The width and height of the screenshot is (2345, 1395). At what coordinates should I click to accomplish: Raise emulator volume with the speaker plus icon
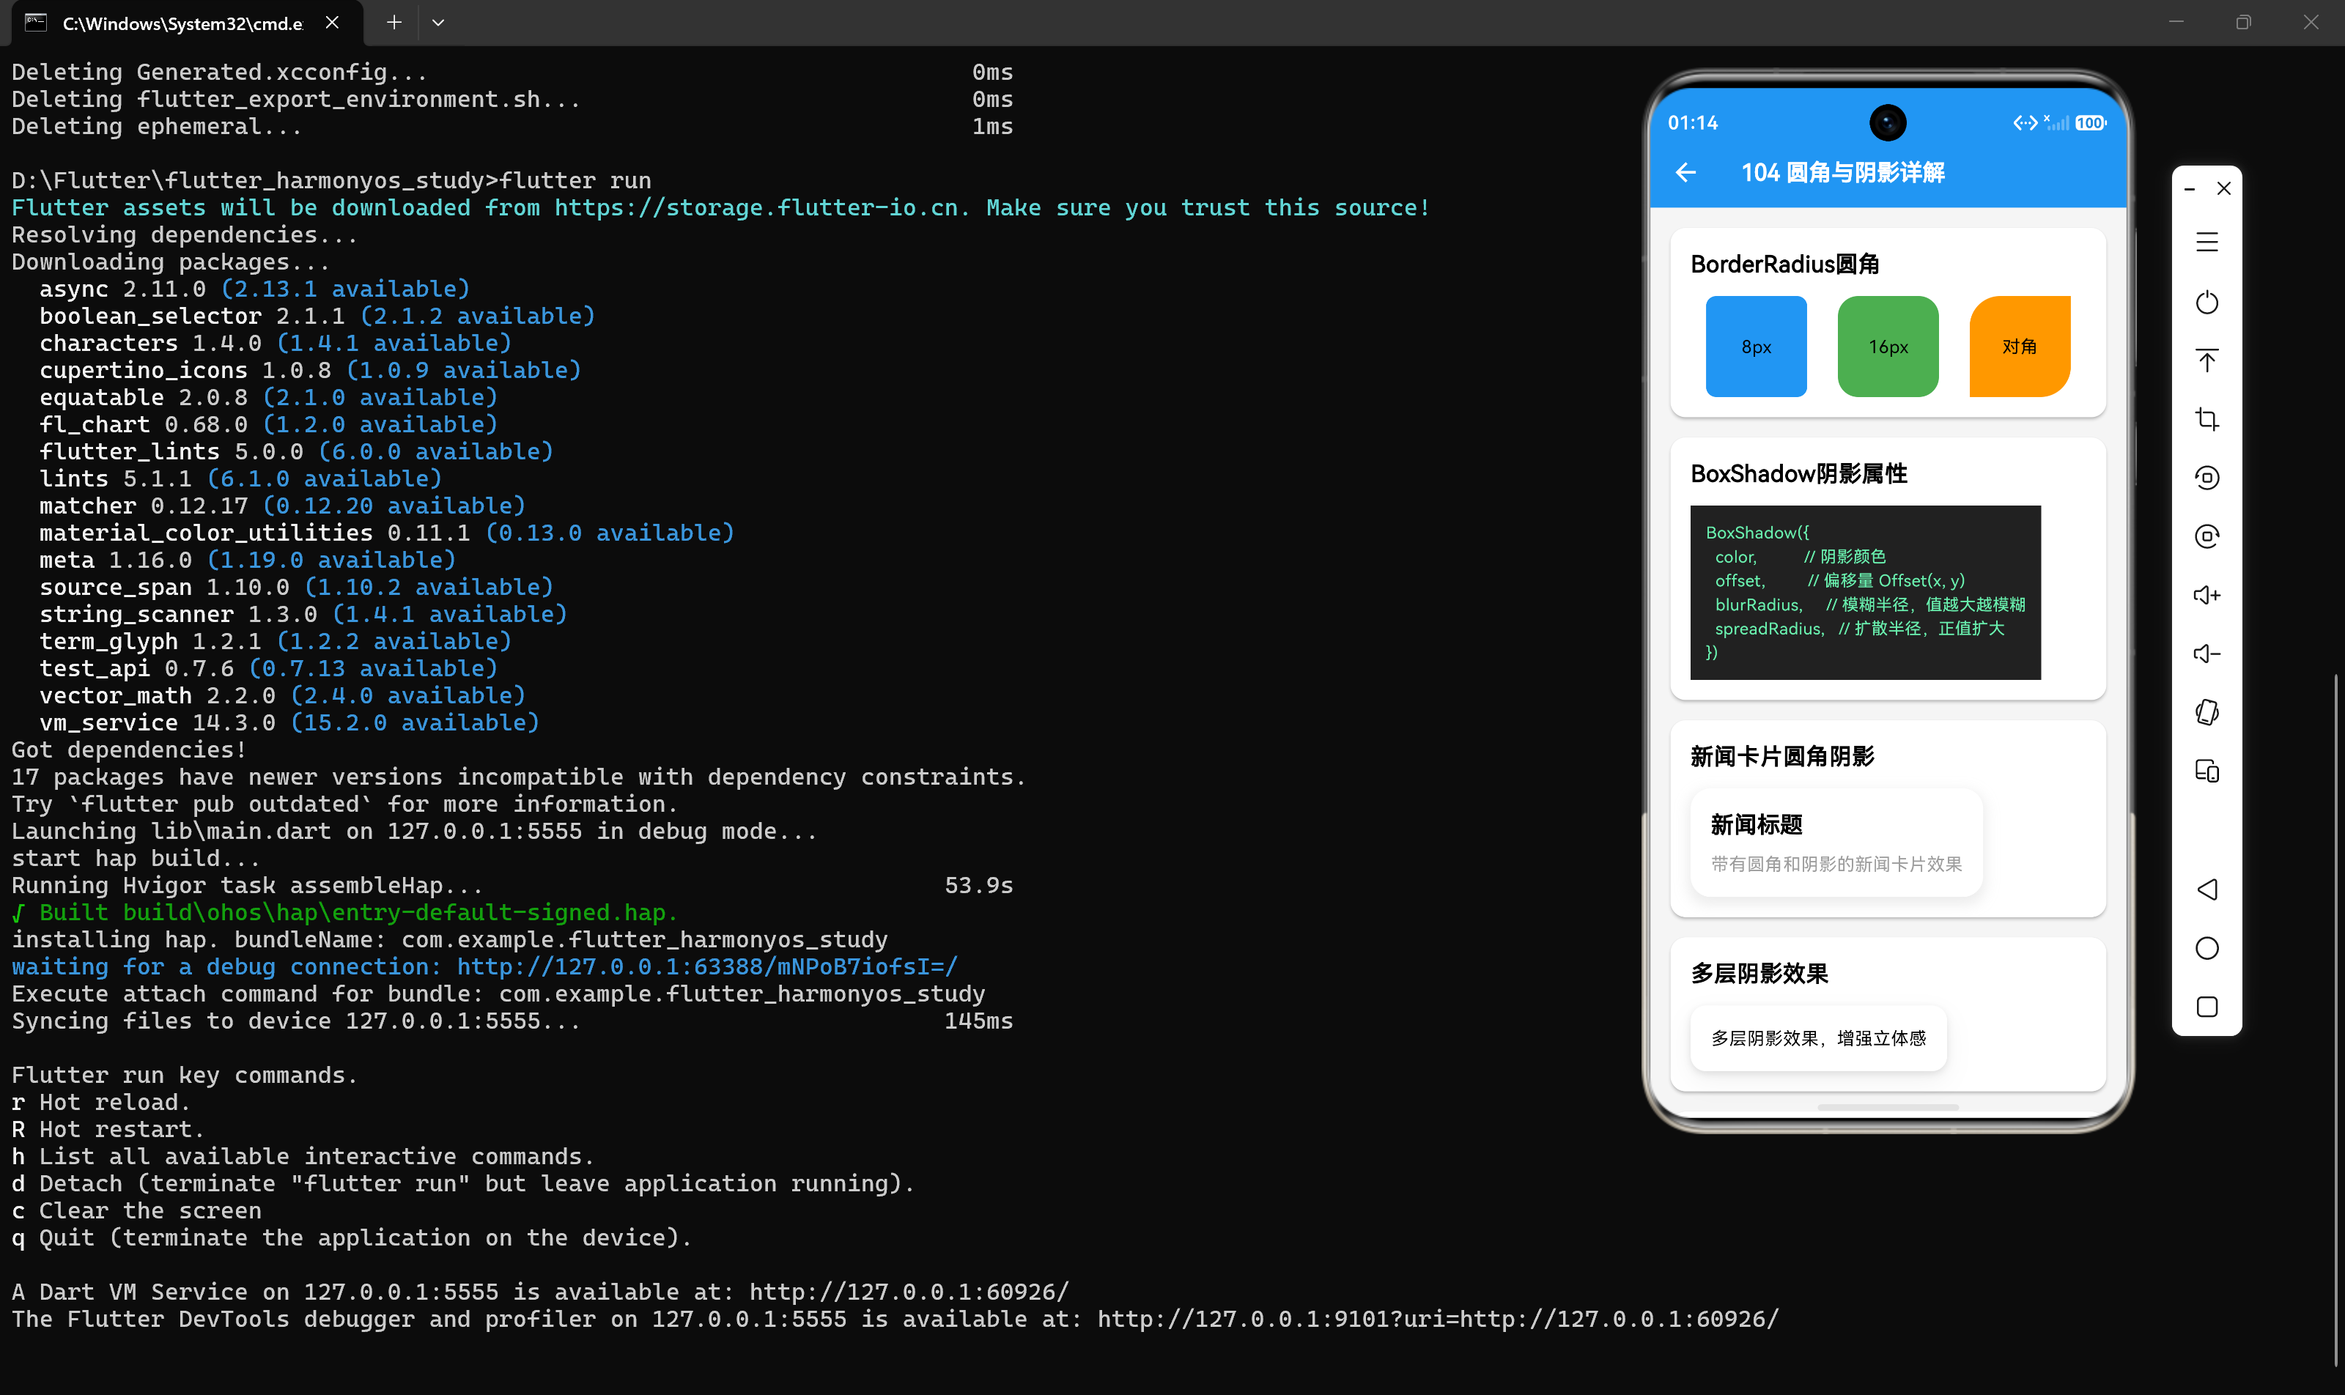[2206, 595]
